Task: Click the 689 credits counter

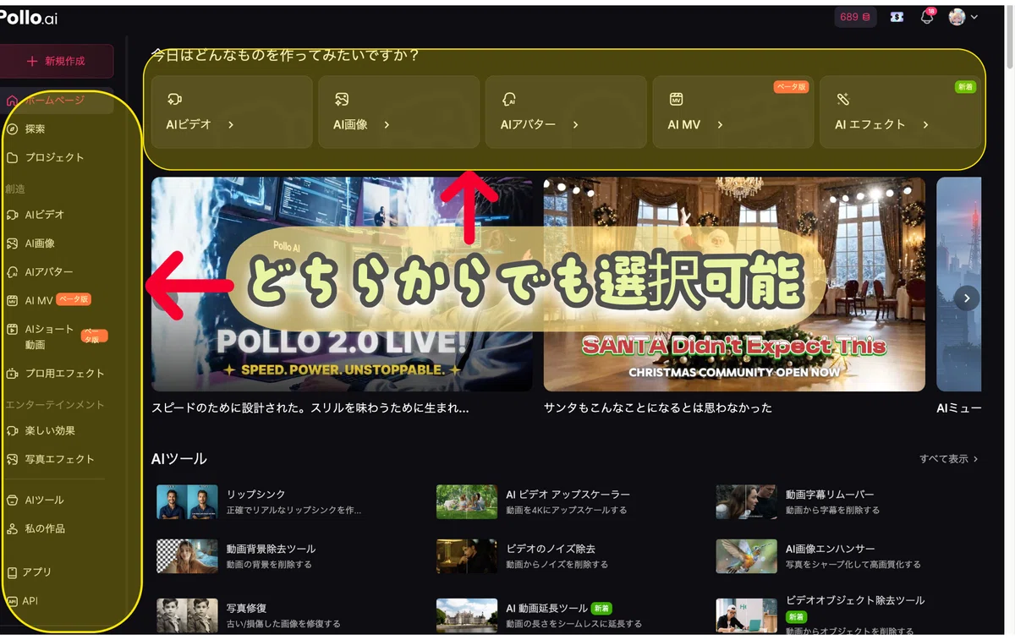Action: point(855,17)
